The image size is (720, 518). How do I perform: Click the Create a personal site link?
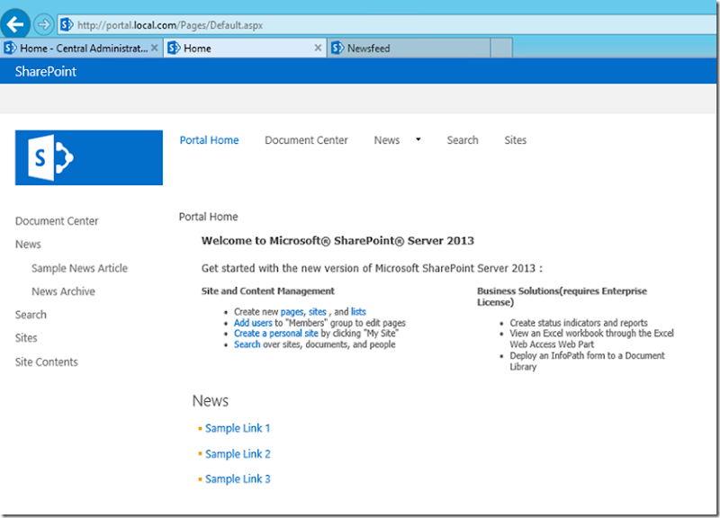(276, 334)
